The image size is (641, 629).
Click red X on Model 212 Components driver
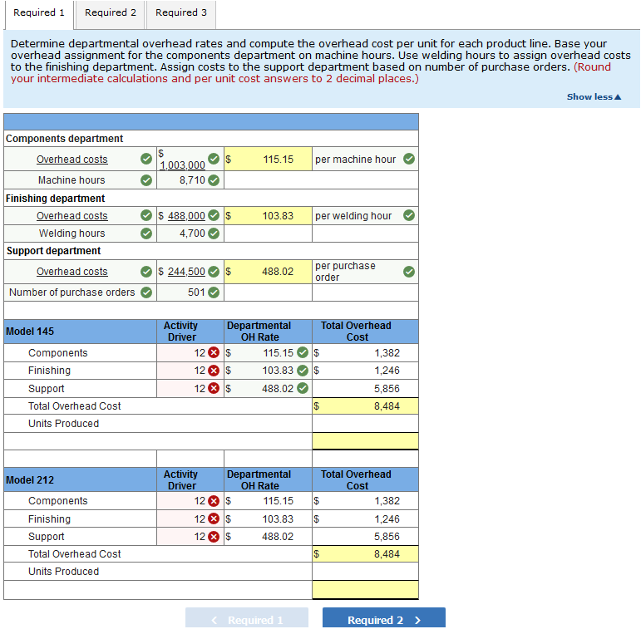pos(214,501)
